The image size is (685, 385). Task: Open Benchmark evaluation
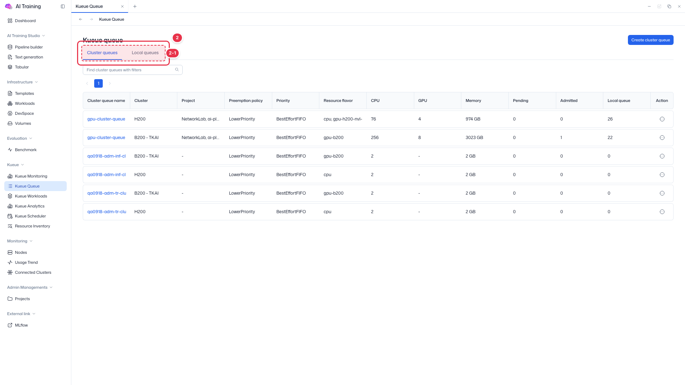coord(26,150)
